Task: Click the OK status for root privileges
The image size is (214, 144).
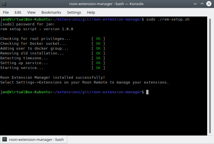Action: point(98,39)
